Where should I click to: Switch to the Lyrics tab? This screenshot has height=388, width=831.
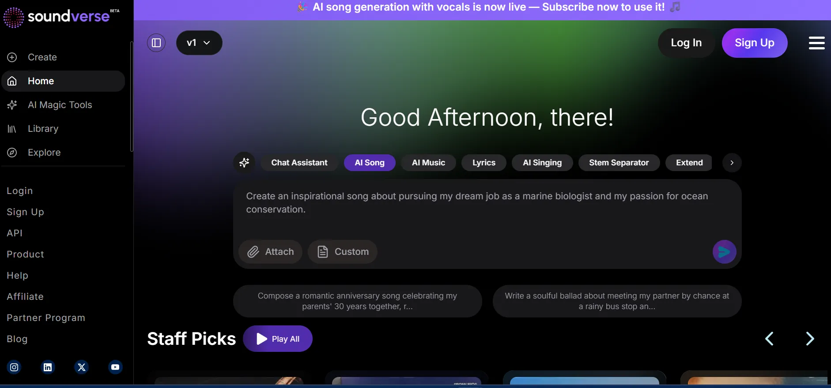pos(484,163)
